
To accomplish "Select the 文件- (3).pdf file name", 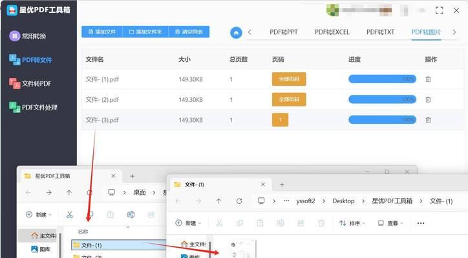I will point(102,120).
